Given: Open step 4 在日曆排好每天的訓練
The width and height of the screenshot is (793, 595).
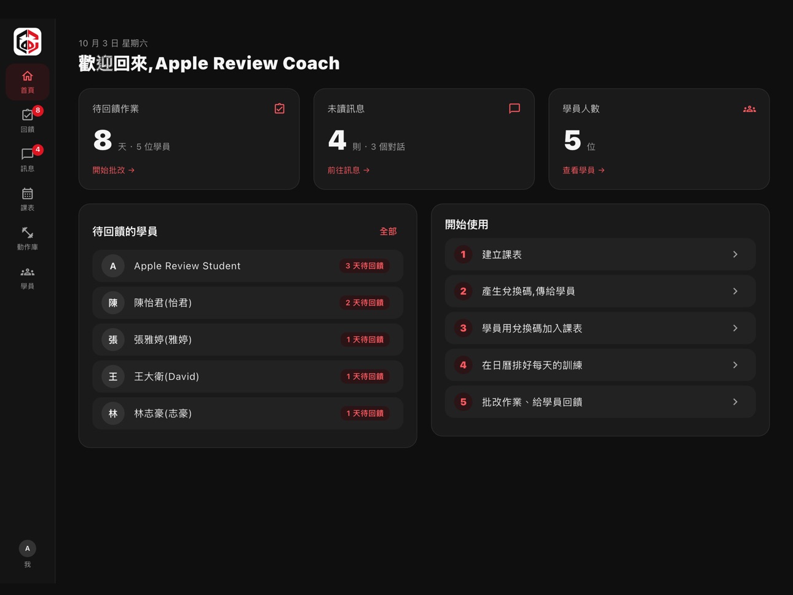Looking at the screenshot, I should [x=601, y=365].
